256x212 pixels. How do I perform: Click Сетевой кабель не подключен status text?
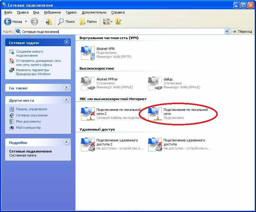(121, 118)
